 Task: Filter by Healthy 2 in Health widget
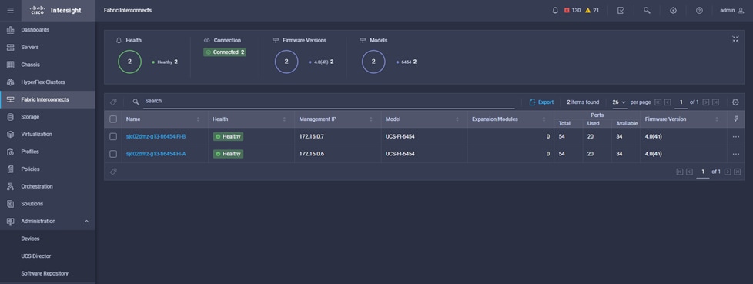point(165,62)
